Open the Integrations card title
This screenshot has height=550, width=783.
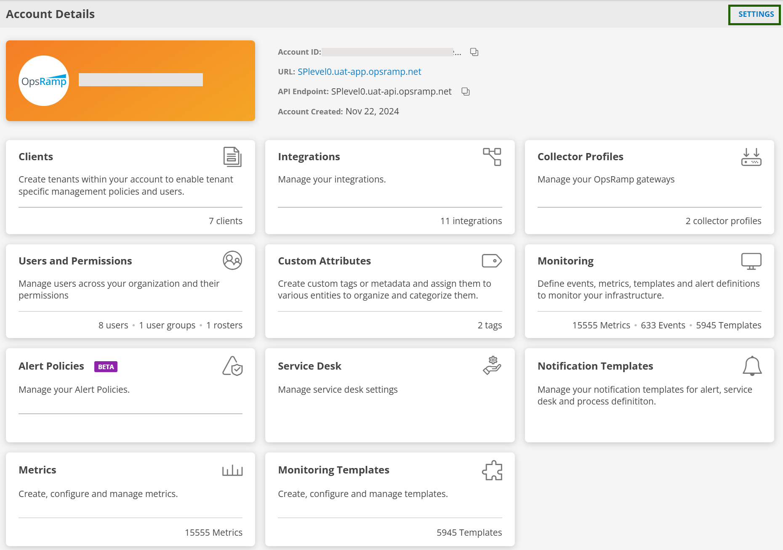pyautogui.click(x=309, y=157)
